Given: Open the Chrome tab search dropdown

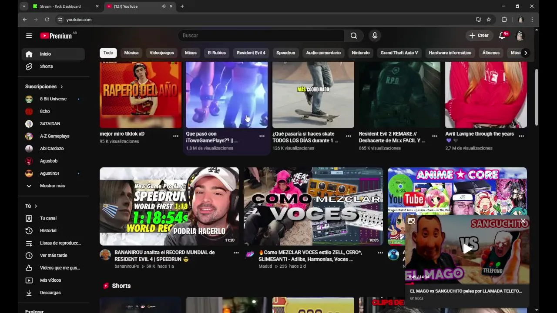Looking at the screenshot, I should point(24,7).
